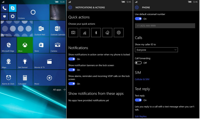Open the Calculator tile
This screenshot has height=119, width=200.
click(25, 78)
